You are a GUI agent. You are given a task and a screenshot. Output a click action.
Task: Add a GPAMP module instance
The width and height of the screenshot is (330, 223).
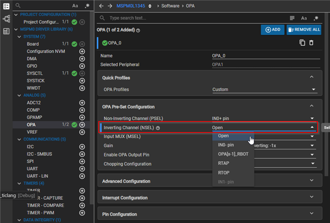pos(82,117)
